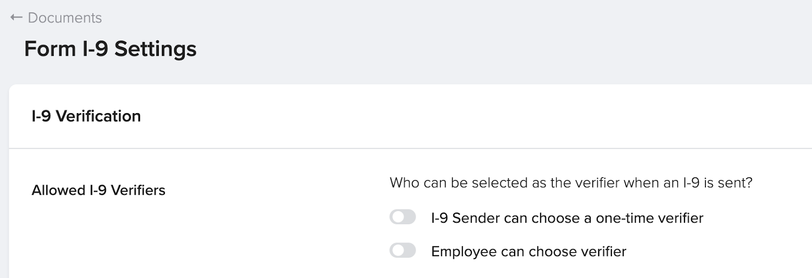Click the white knob of the I-9 Sender switch
812x278 pixels.
397,217
